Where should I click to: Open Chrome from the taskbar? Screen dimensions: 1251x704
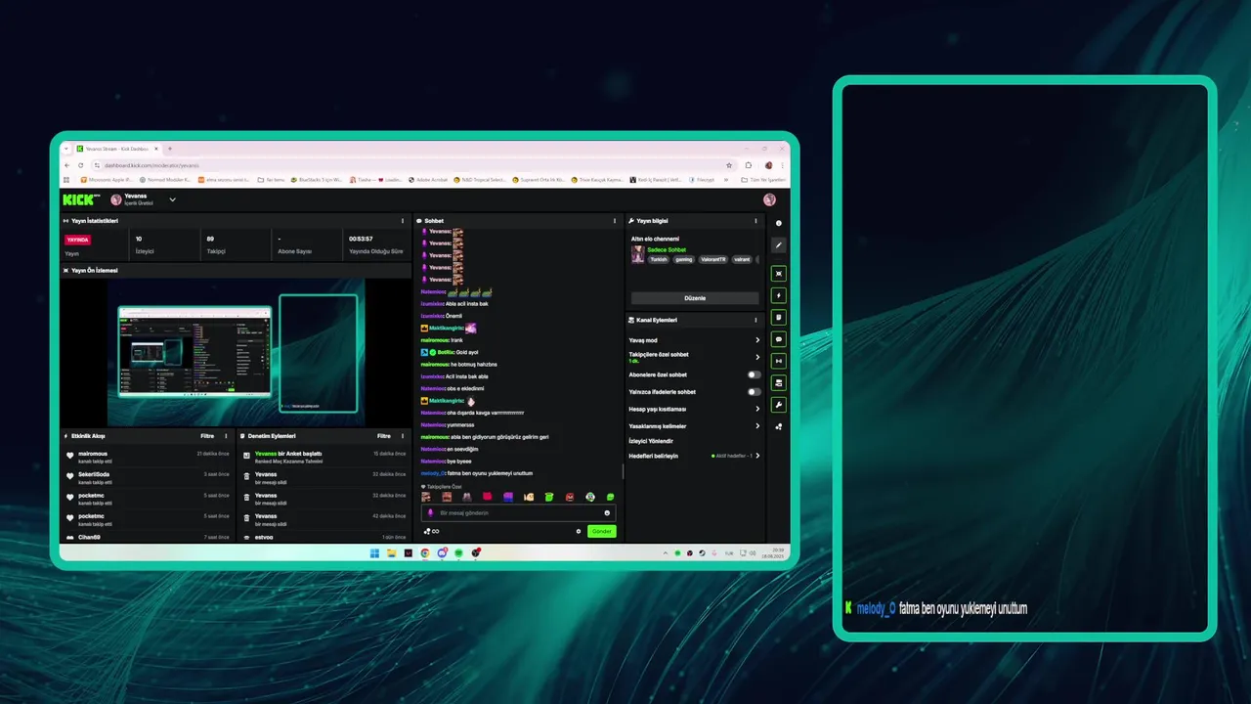coord(425,552)
